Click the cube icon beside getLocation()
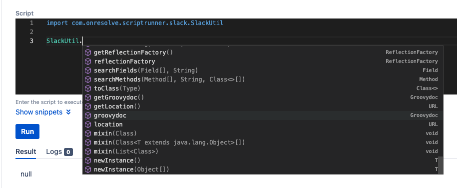 [88, 106]
